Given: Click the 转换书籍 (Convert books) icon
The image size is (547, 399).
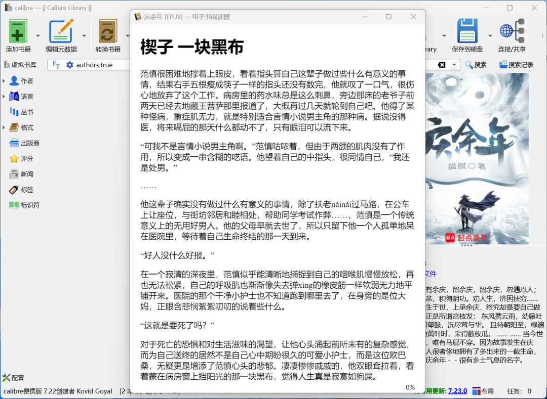Looking at the screenshot, I should 108,31.
